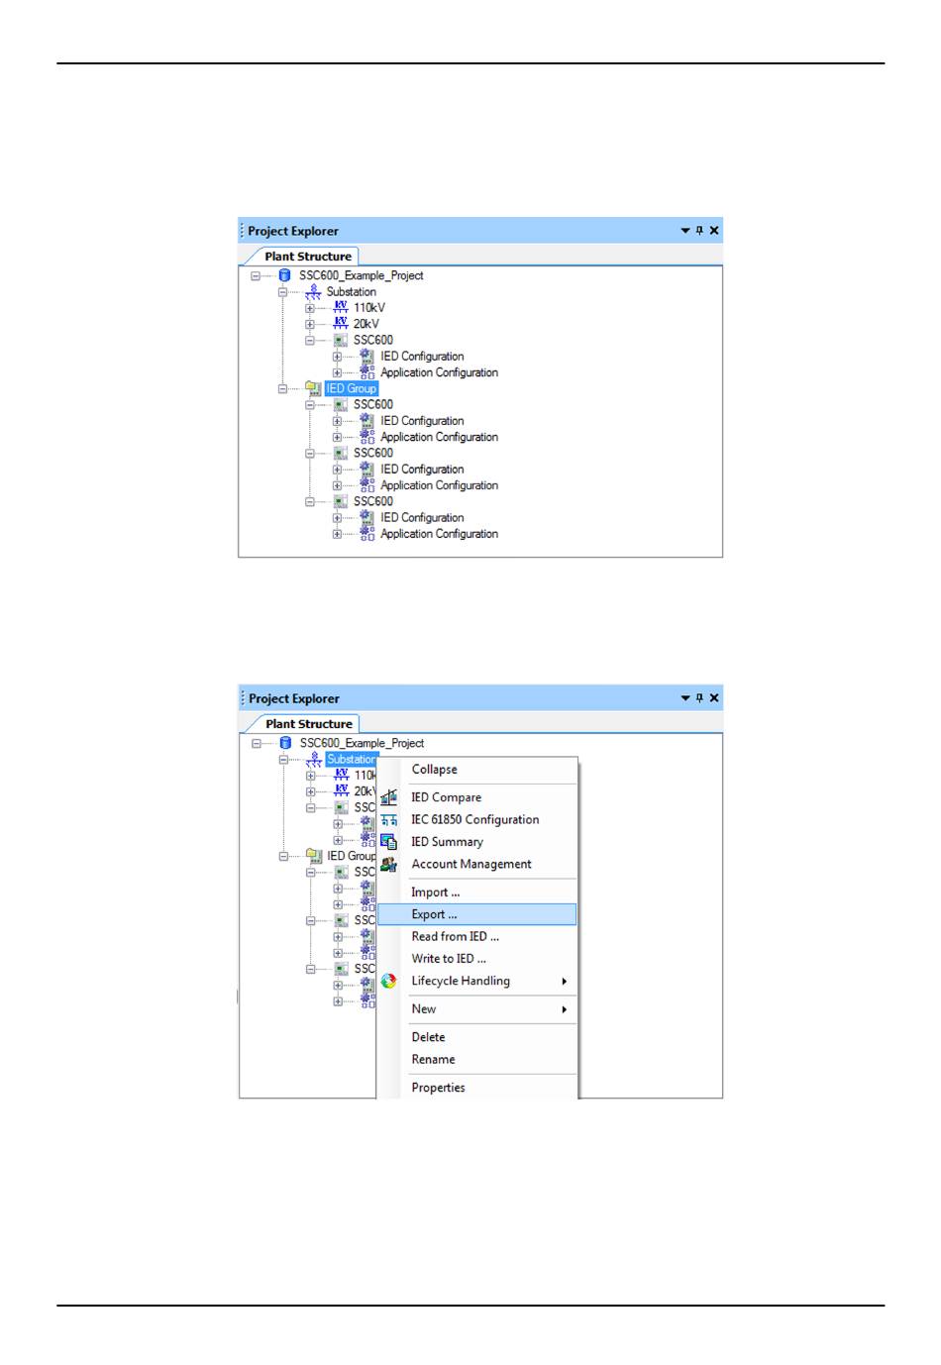Open Properties from the context menu

coord(477,1088)
